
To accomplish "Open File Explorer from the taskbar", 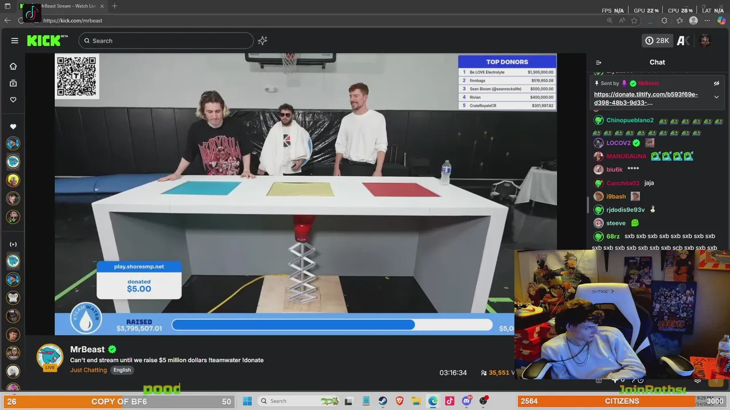I will (416, 401).
